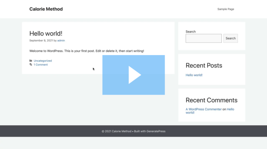Open A WordPress Commenter link
The image size is (267, 149).
click(x=203, y=109)
